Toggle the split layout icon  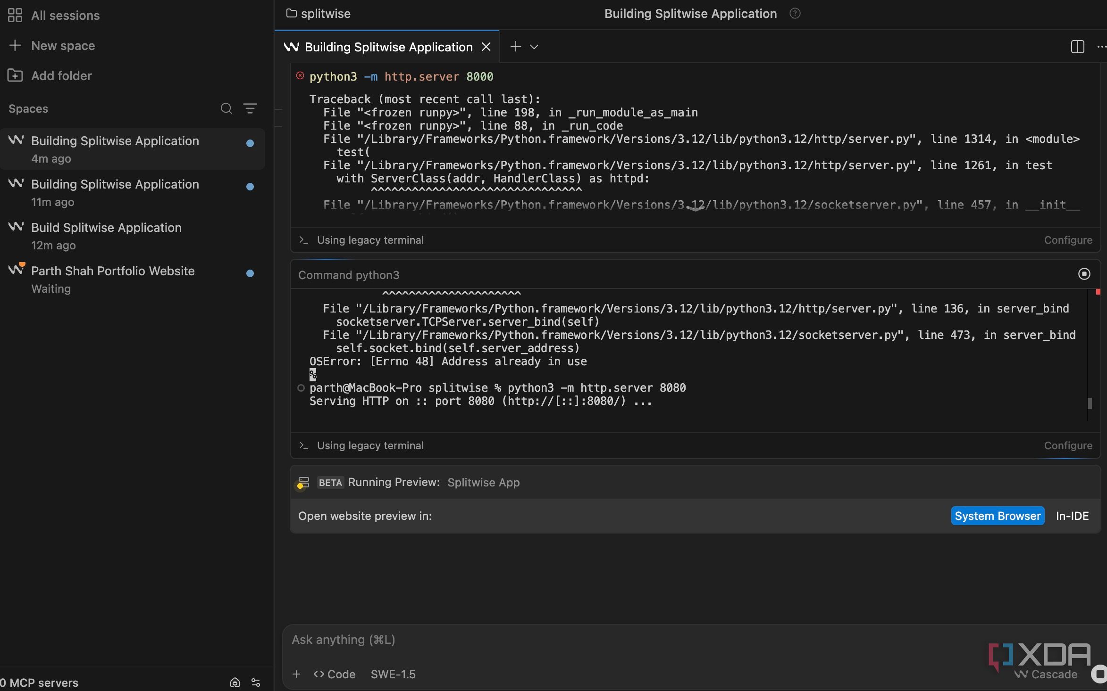click(1077, 47)
